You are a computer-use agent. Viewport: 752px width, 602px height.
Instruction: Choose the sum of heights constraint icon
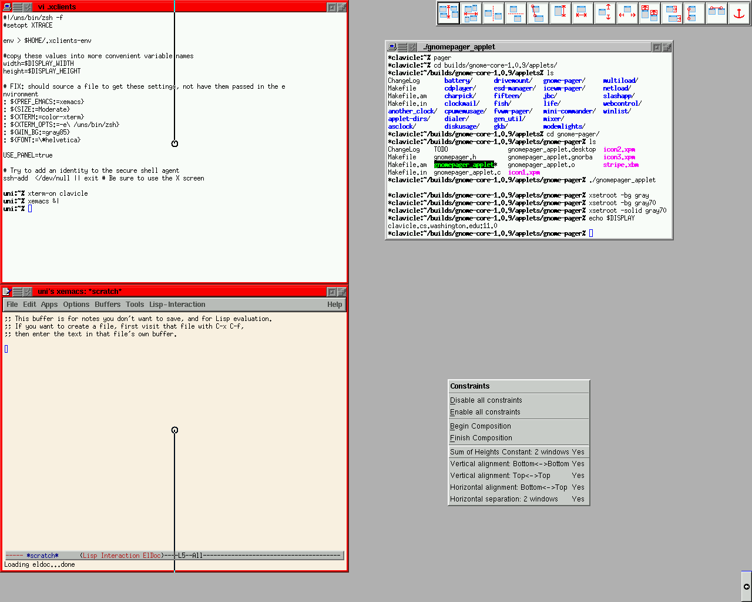[x=448, y=13]
